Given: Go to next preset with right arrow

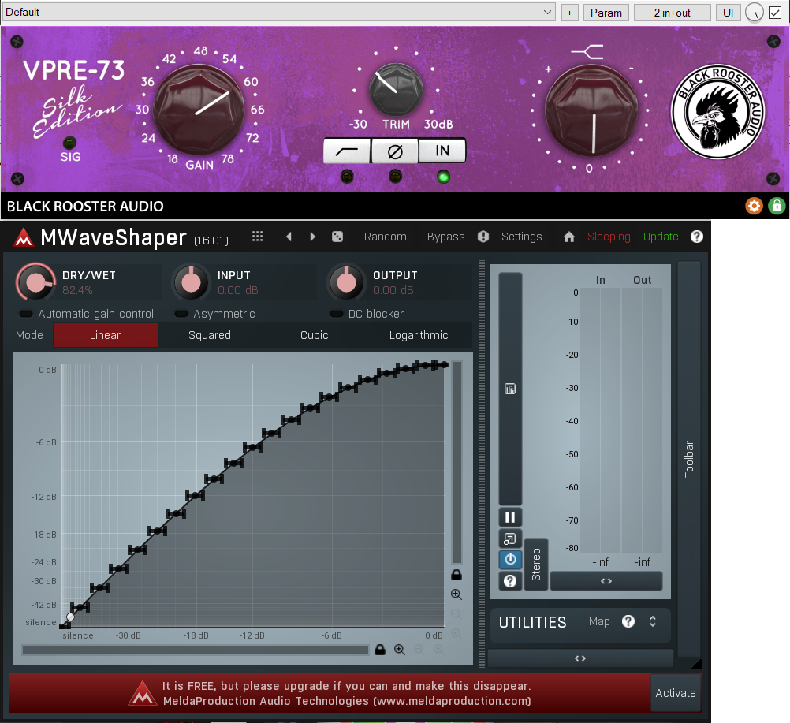Looking at the screenshot, I should point(312,237).
